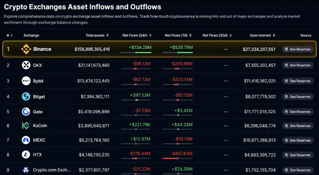Click the Bybit exchange logo
Image resolution: width=319 pixels, height=175 pixels.
tap(26, 81)
